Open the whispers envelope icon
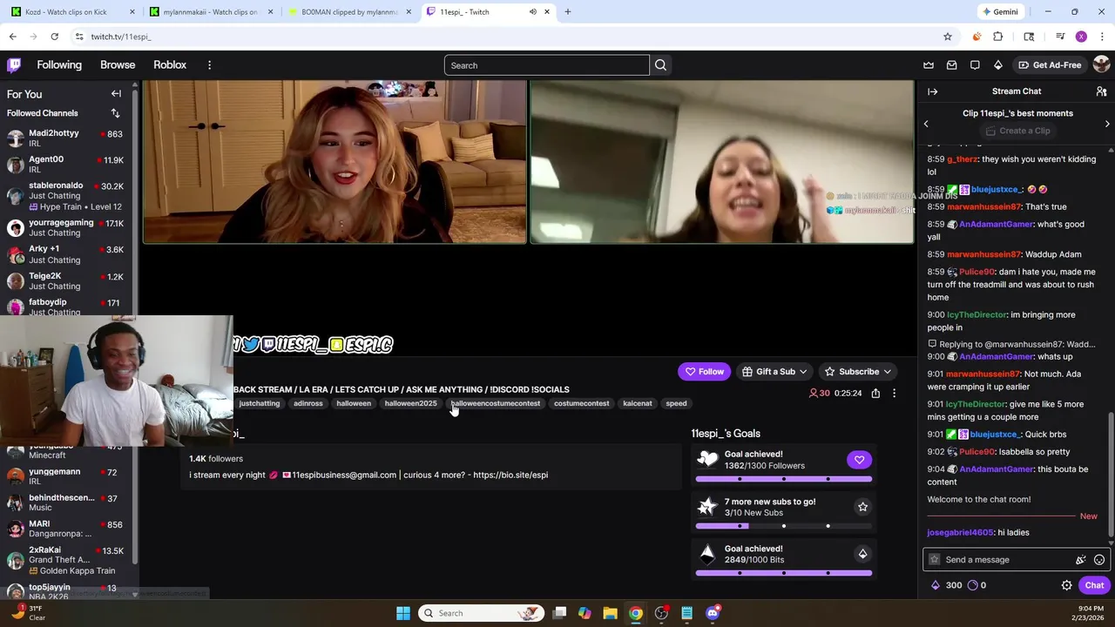The width and height of the screenshot is (1115, 627). 951,65
